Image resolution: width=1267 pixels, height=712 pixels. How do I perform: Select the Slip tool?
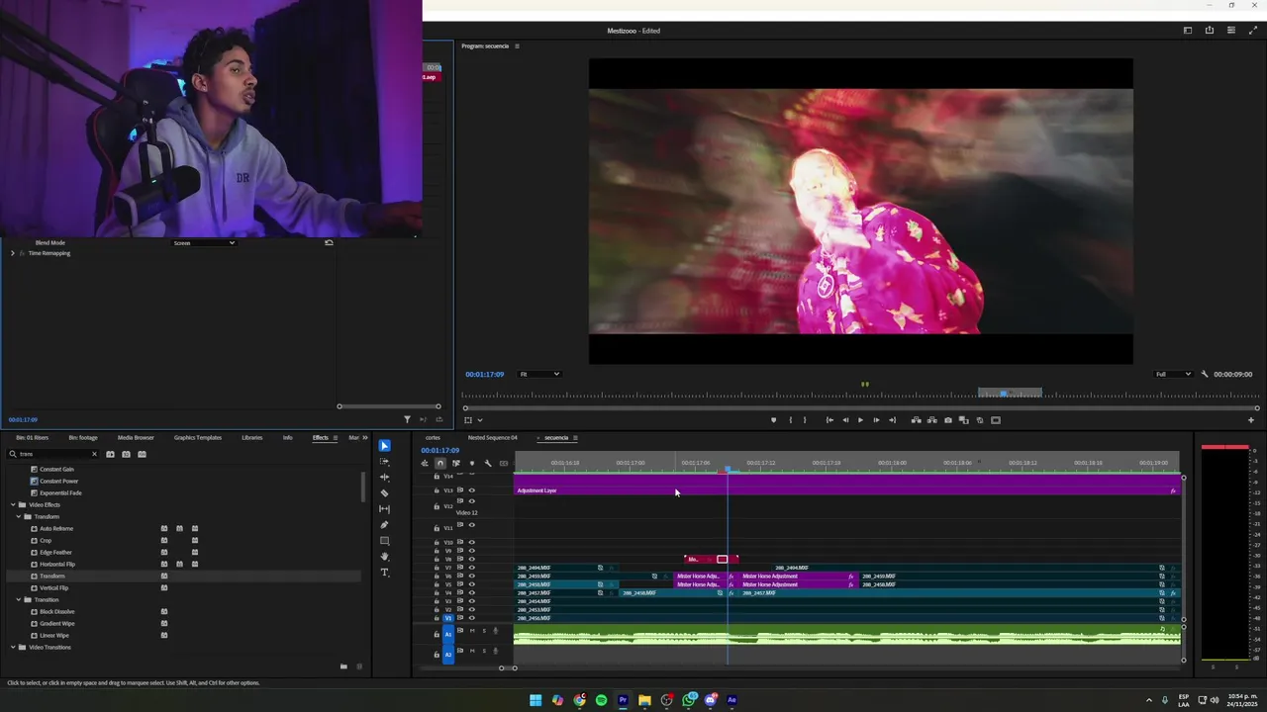384,509
